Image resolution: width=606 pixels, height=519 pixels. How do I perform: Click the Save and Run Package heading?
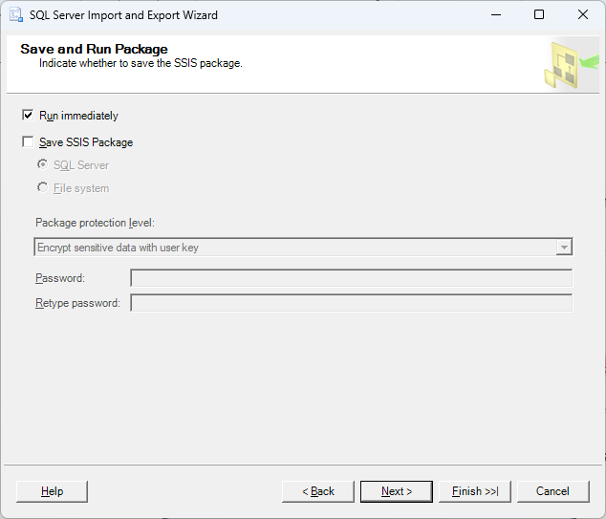point(94,49)
